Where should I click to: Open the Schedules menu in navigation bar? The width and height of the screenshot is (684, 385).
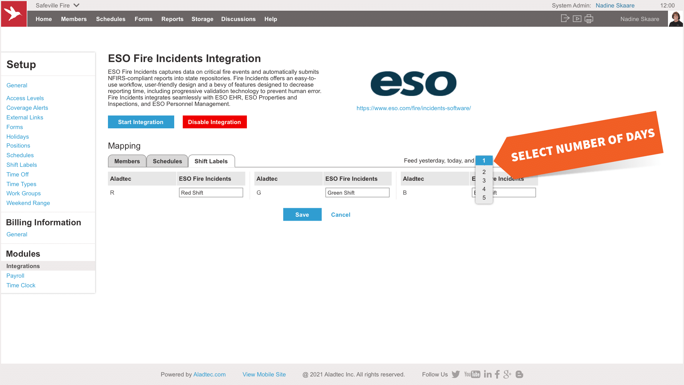111,19
